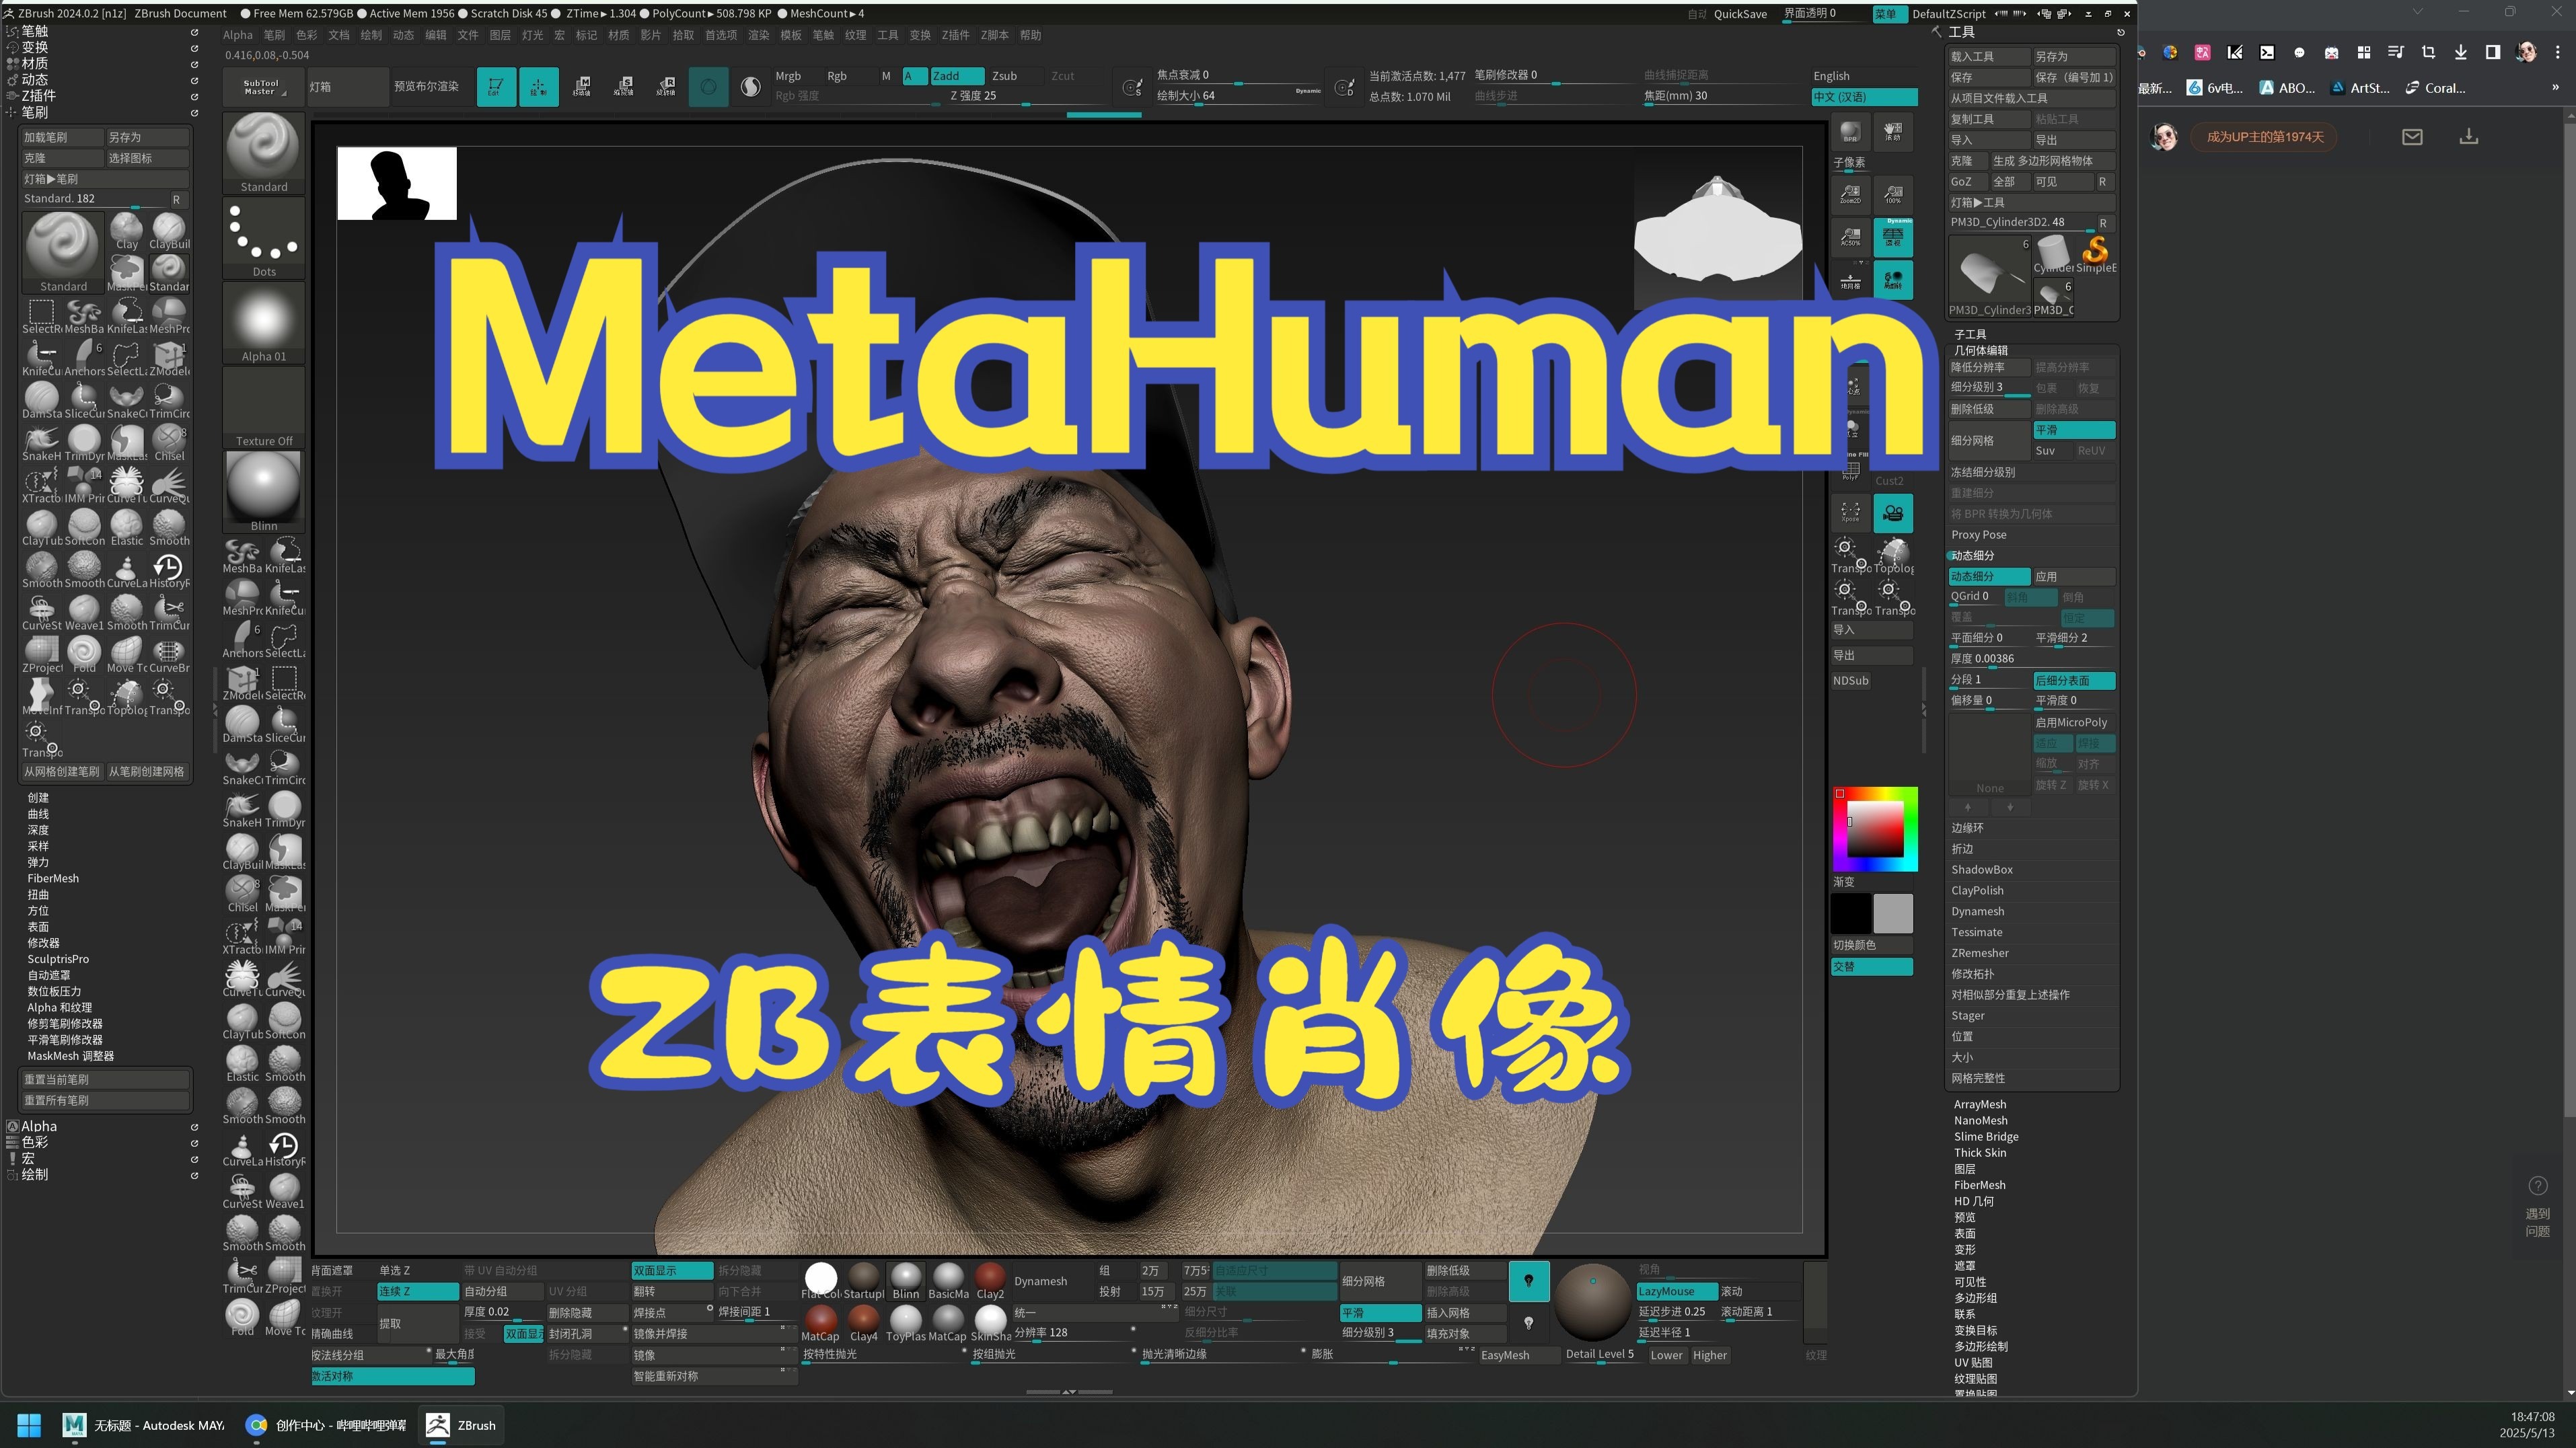The image size is (2576, 1448).
Task: Open ZBrush from the Windows taskbar
Action: [x=461, y=1425]
